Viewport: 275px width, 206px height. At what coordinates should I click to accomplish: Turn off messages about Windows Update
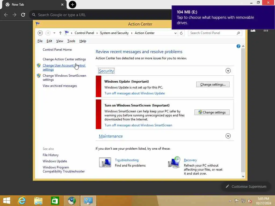click(x=135, y=93)
